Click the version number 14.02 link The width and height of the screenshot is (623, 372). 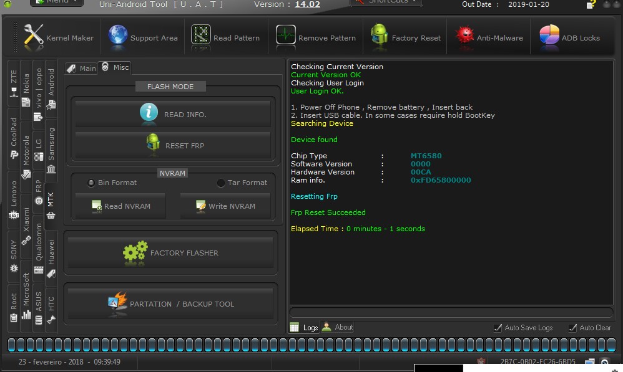(x=307, y=4)
